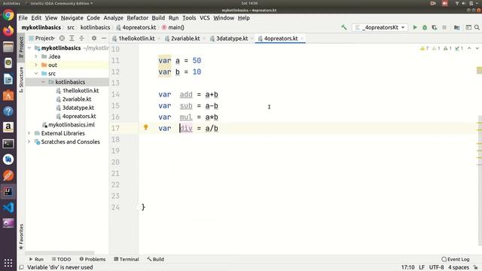
Task: Open the Refactor menu
Action: click(x=137, y=18)
